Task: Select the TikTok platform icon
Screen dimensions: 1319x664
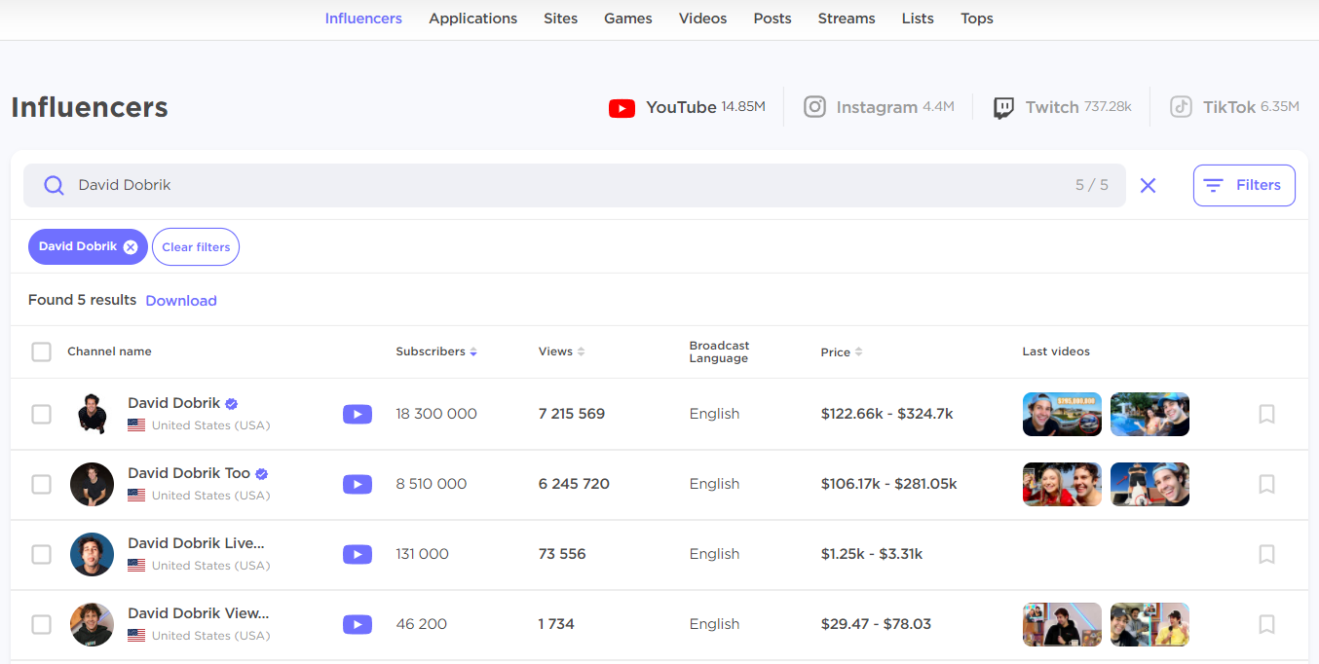Action: click(x=1182, y=107)
